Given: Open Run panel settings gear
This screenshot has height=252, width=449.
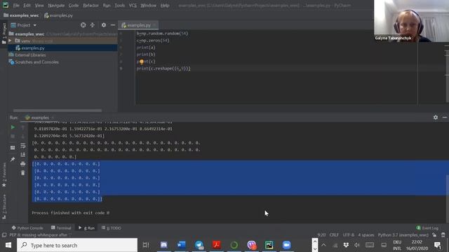Looking at the screenshot, I should click(436, 118).
